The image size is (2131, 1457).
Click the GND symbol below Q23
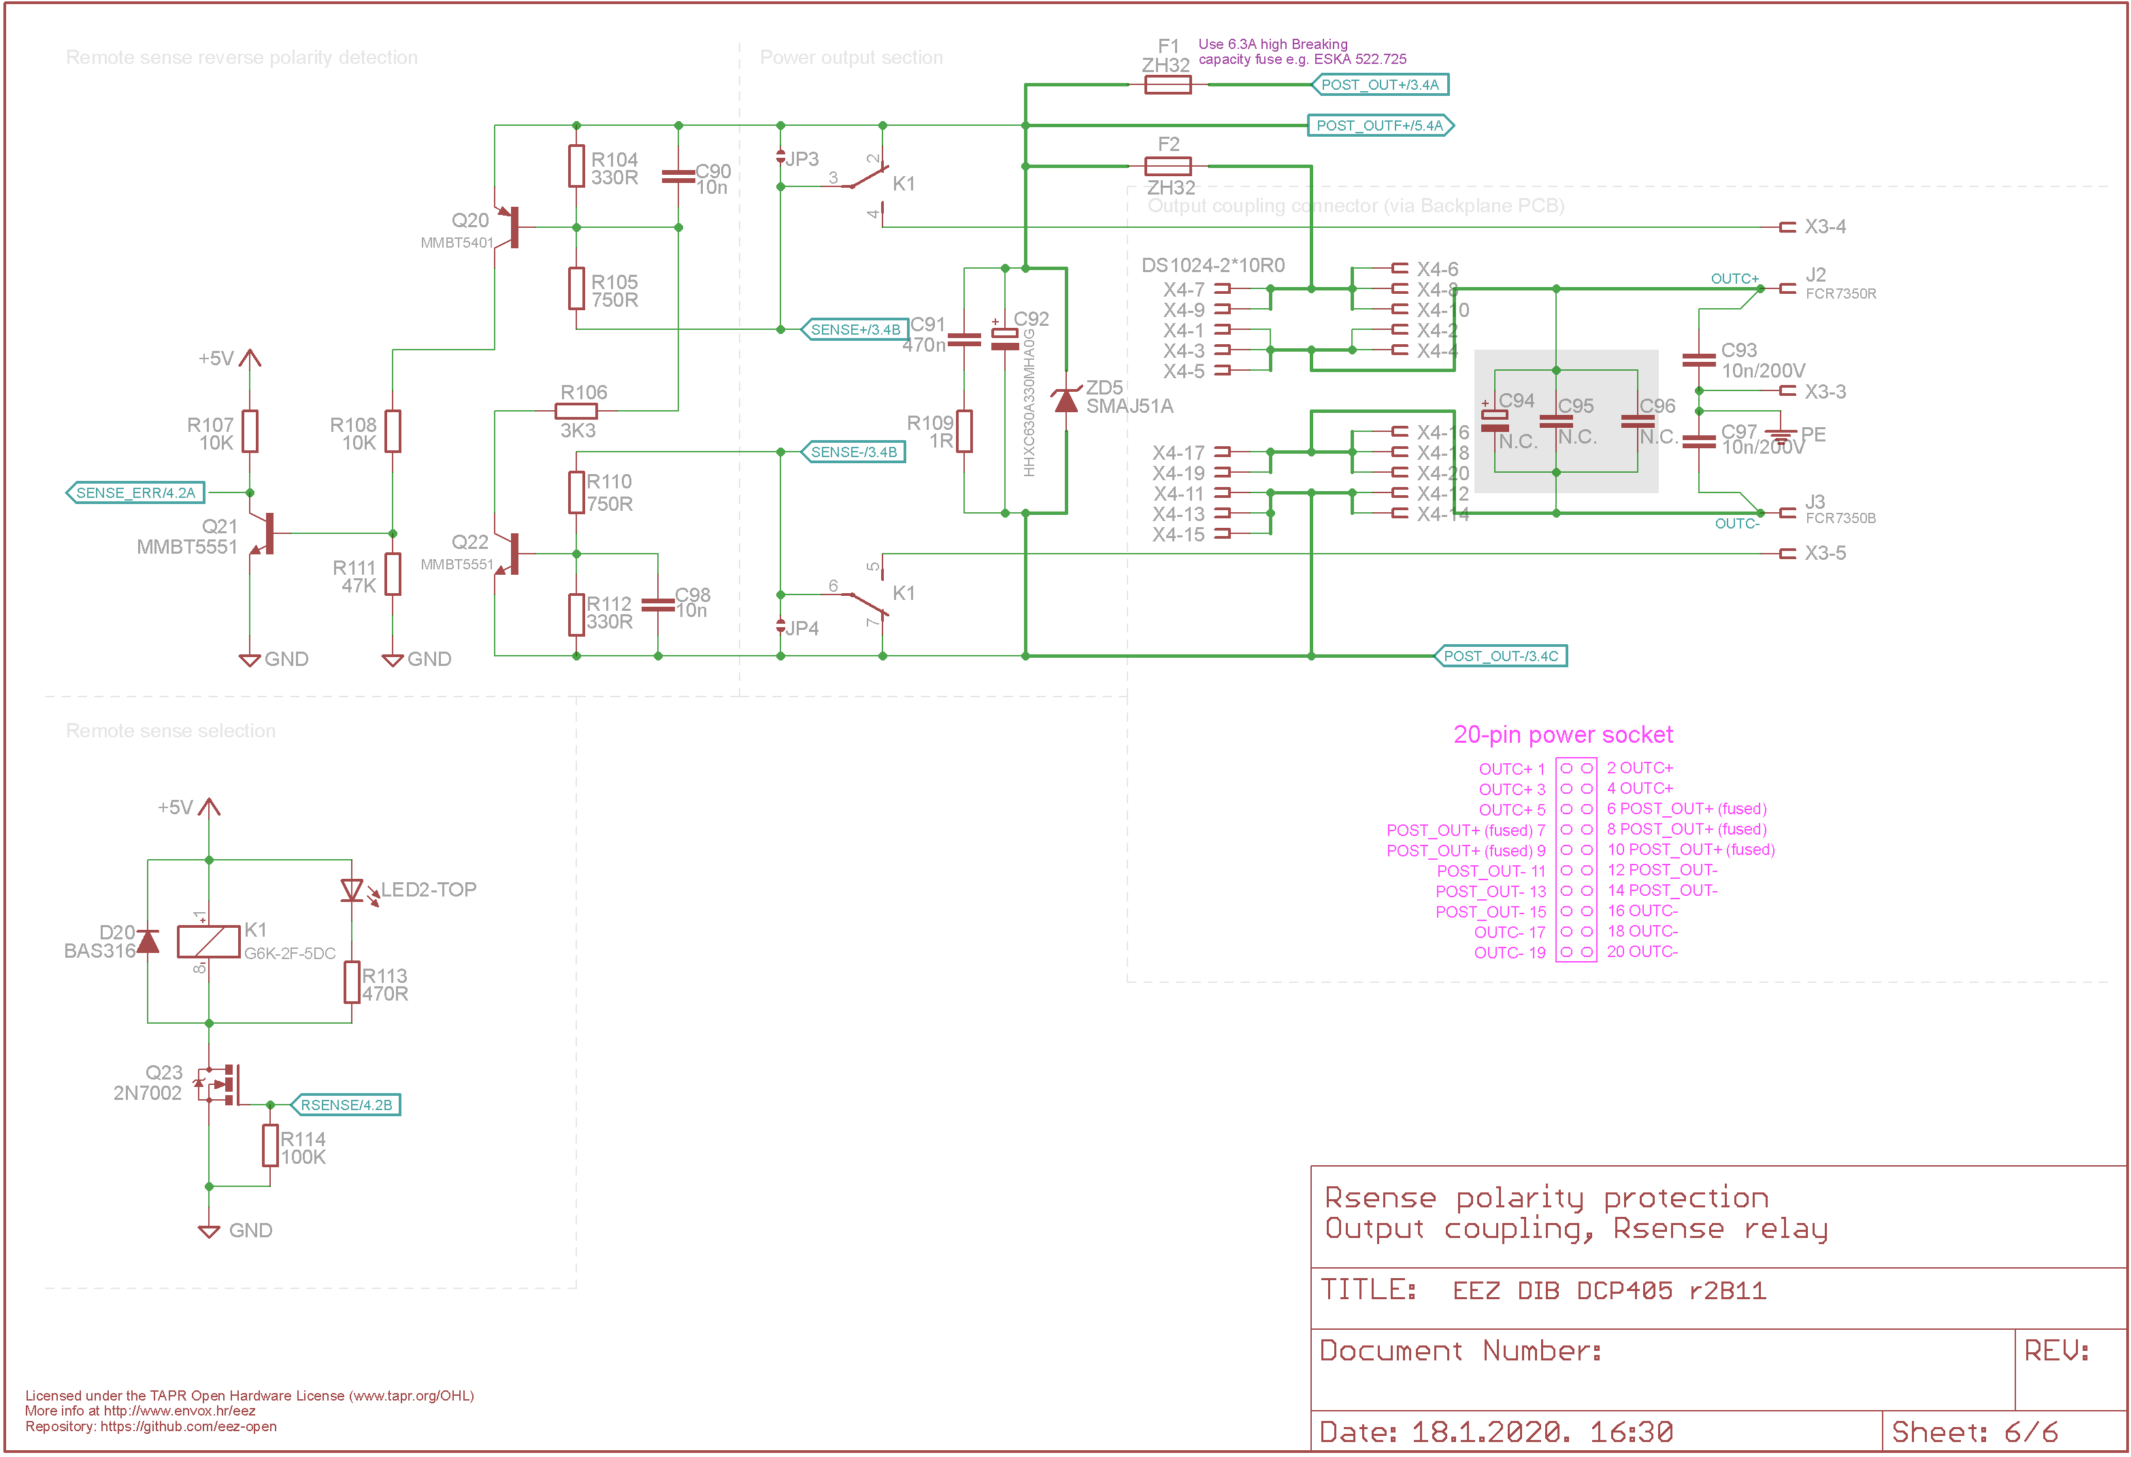208,1231
